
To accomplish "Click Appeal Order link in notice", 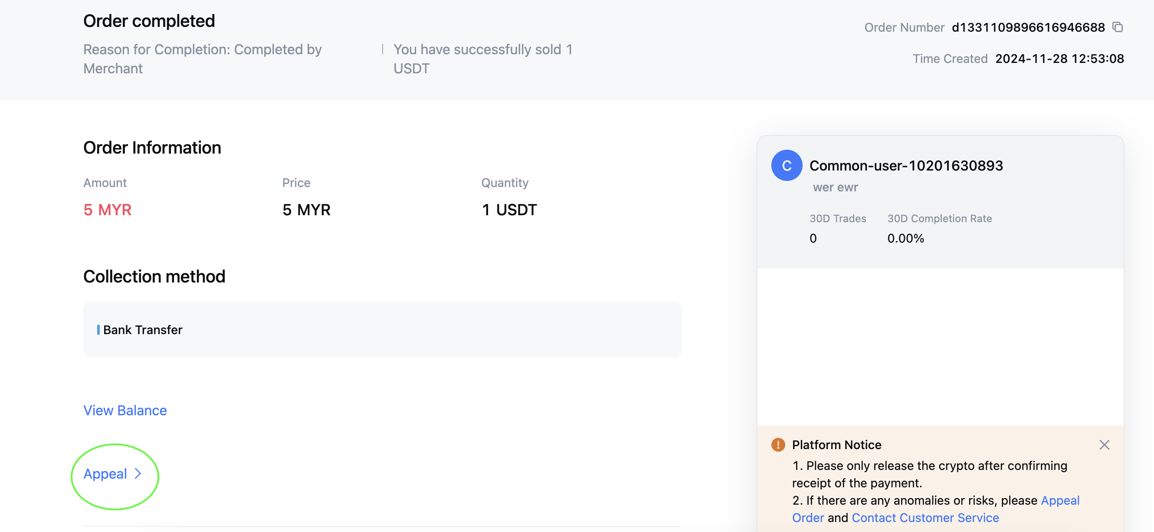I will tap(936, 509).
